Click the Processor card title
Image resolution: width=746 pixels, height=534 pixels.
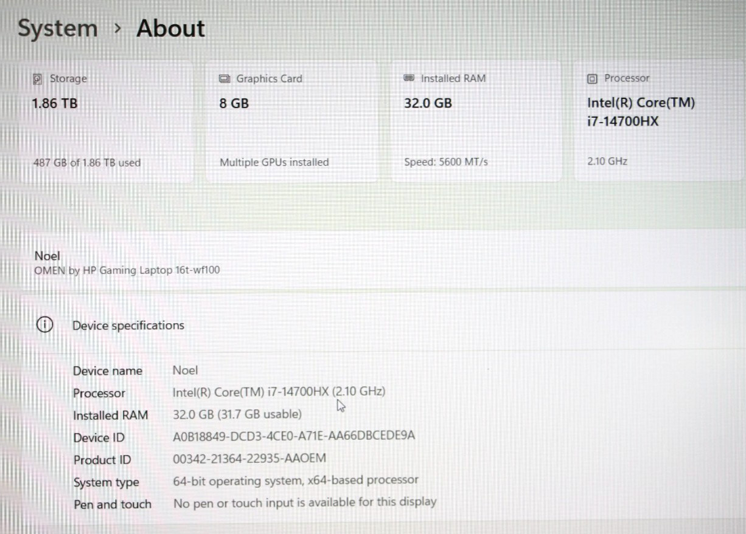pyautogui.click(x=627, y=78)
